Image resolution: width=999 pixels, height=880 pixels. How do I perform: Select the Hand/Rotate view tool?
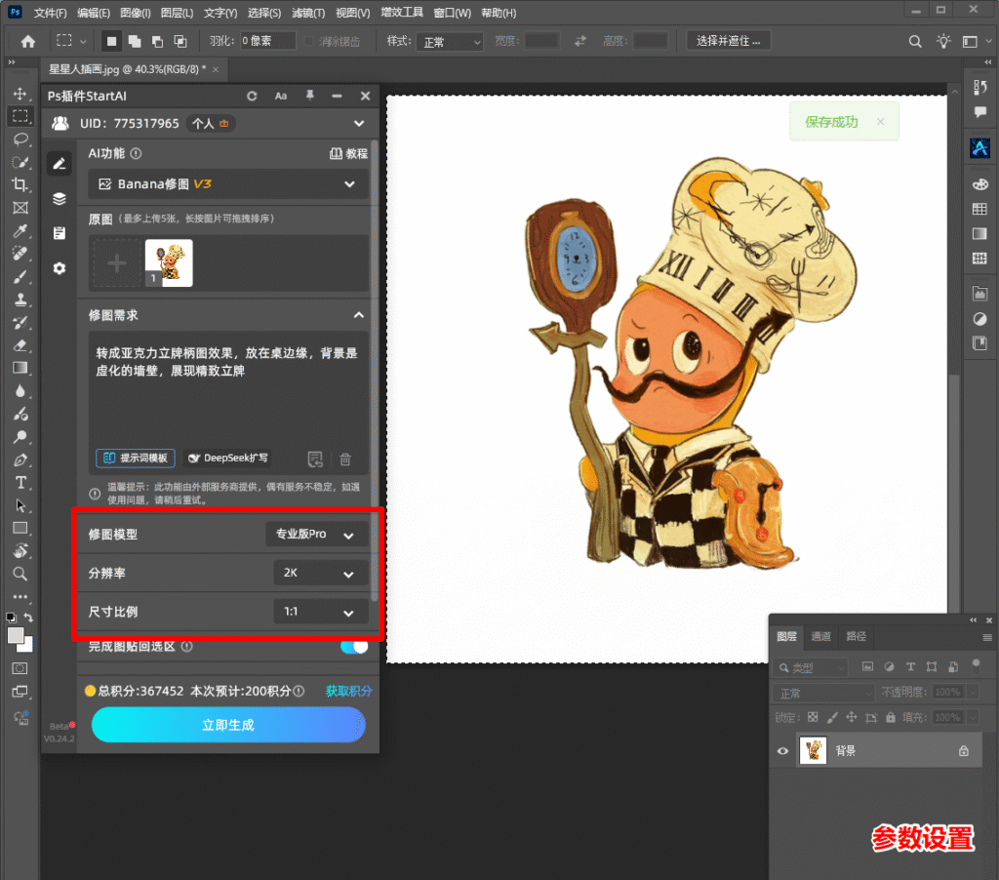pos(20,551)
